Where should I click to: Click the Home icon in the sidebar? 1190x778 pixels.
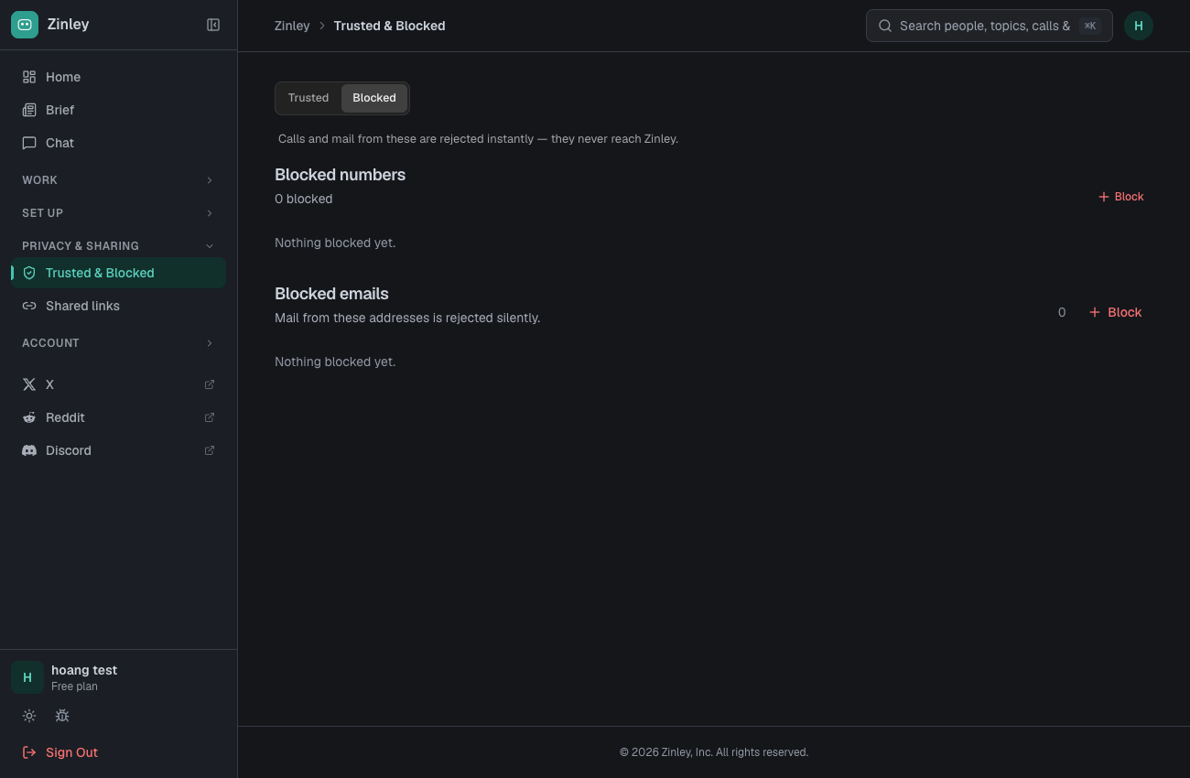pos(29,77)
